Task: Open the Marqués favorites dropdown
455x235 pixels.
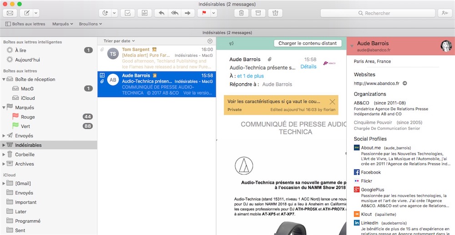Action: (62, 24)
